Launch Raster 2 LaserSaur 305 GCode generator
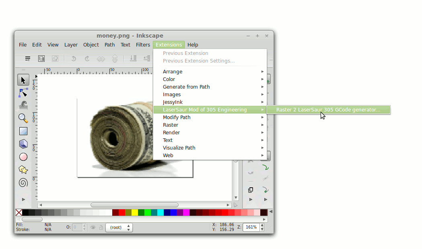The image size is (422, 249). click(x=328, y=110)
